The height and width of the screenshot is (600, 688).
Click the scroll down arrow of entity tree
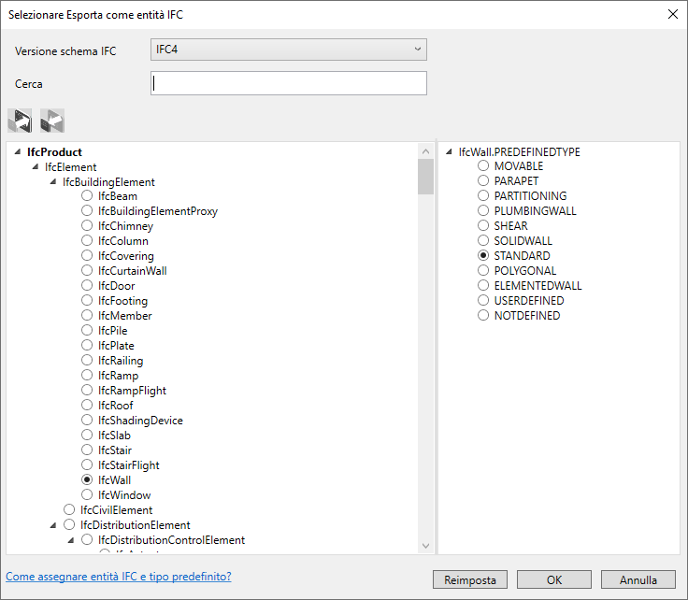point(425,546)
